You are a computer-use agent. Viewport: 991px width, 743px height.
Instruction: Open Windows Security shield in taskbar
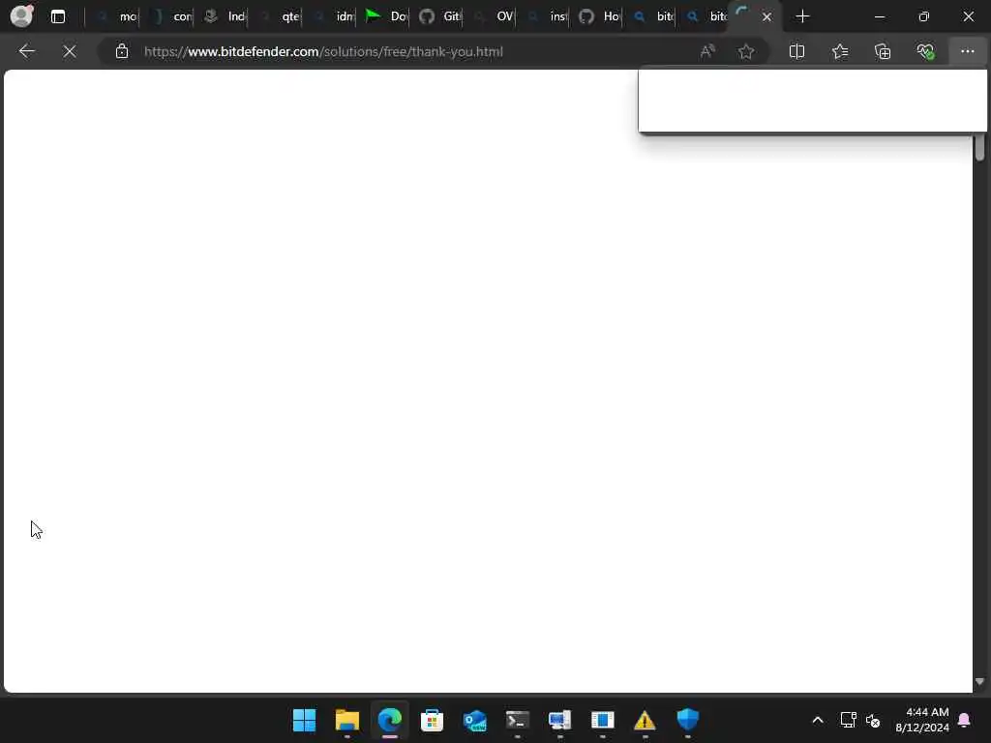pos(688,720)
